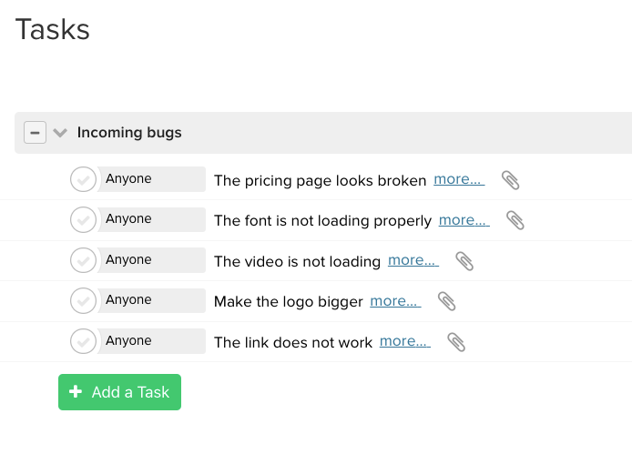Open attachment paperclip for pricing page task

[510, 180]
